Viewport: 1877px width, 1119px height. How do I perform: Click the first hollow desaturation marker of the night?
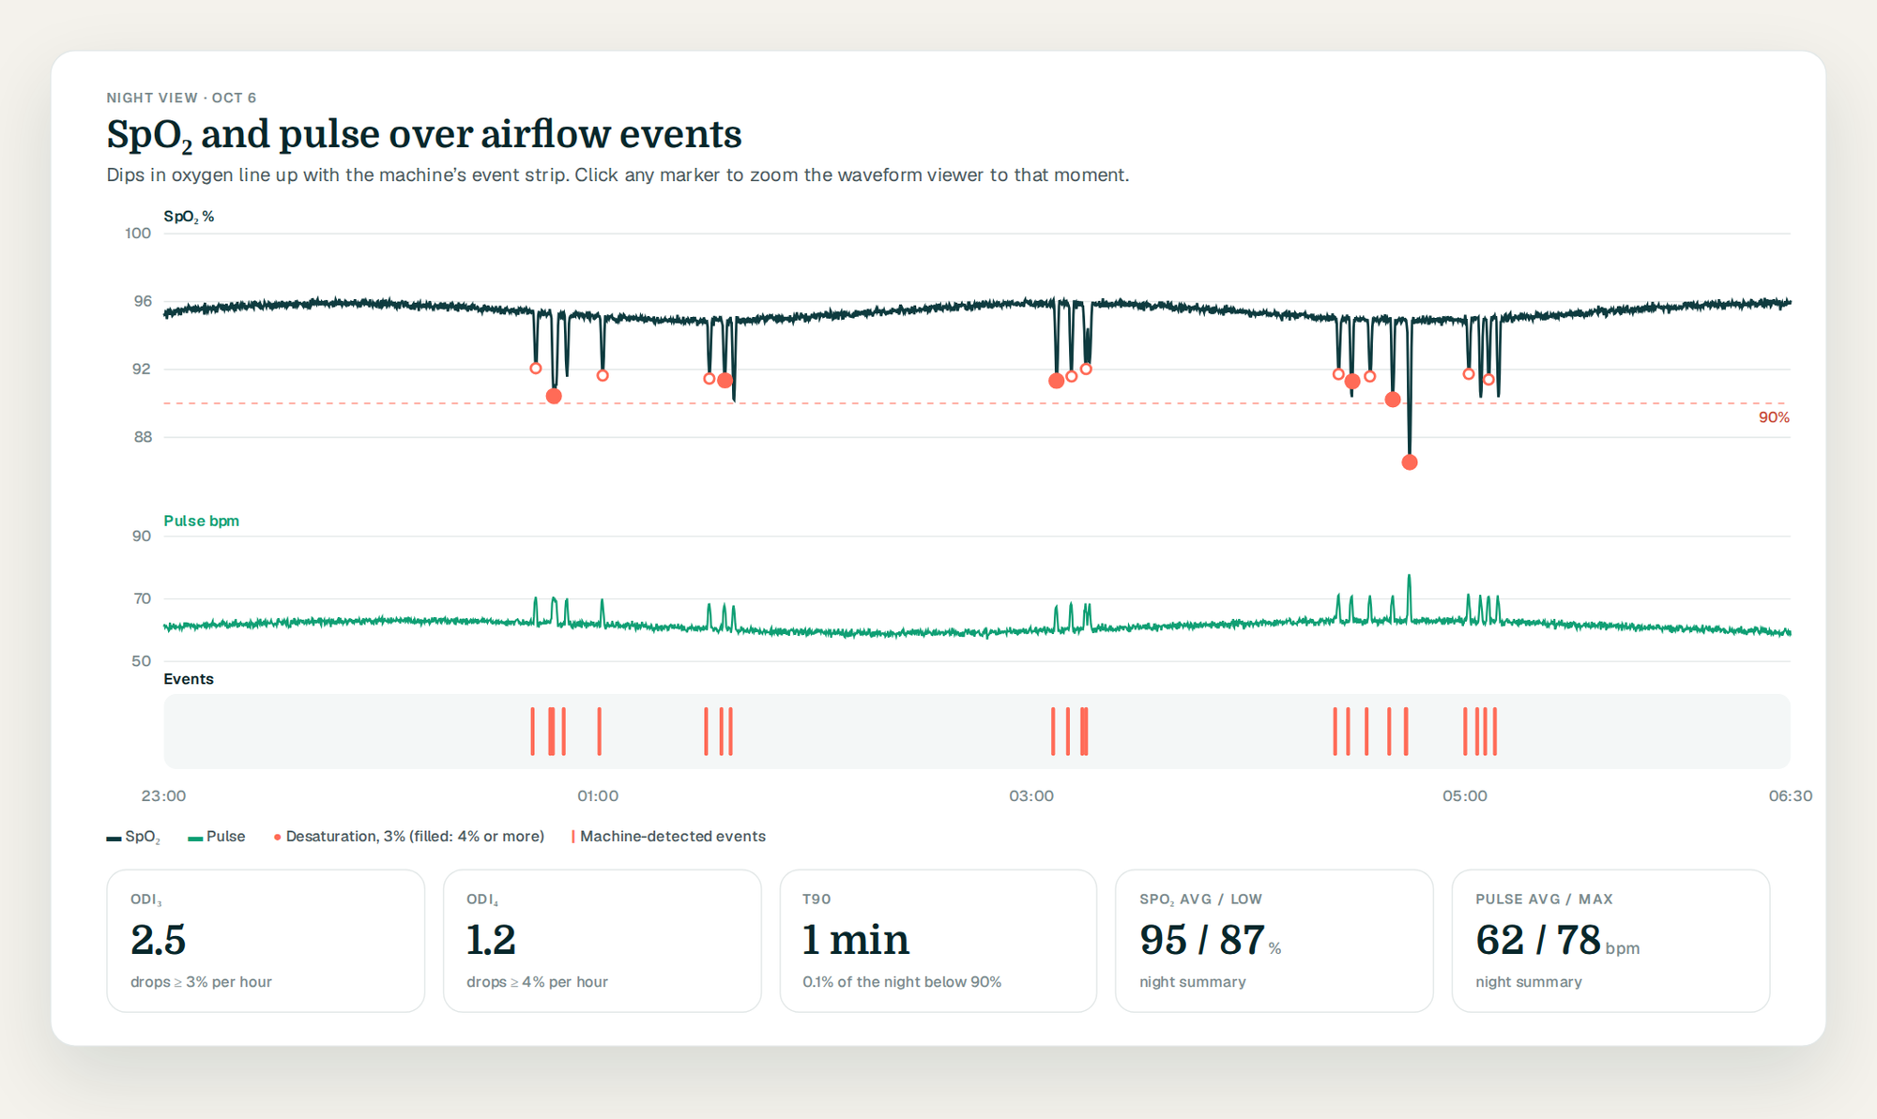point(536,369)
